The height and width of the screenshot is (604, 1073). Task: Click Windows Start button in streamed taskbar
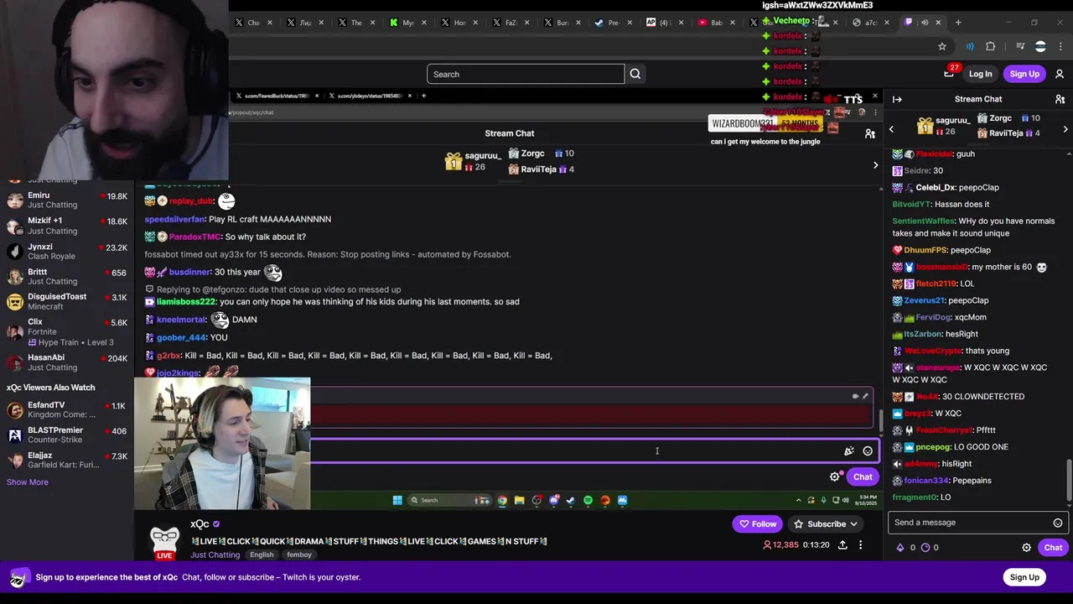pyautogui.click(x=397, y=500)
